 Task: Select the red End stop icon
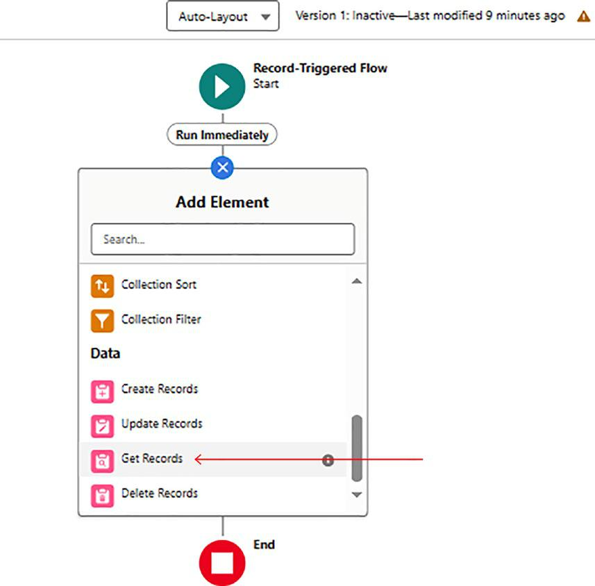222,563
